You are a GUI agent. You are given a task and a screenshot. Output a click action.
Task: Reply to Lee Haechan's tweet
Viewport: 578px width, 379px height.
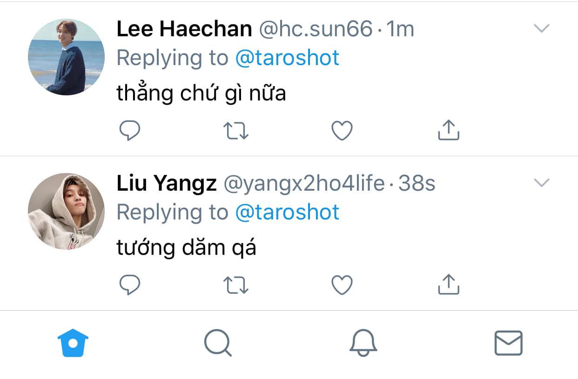(130, 131)
